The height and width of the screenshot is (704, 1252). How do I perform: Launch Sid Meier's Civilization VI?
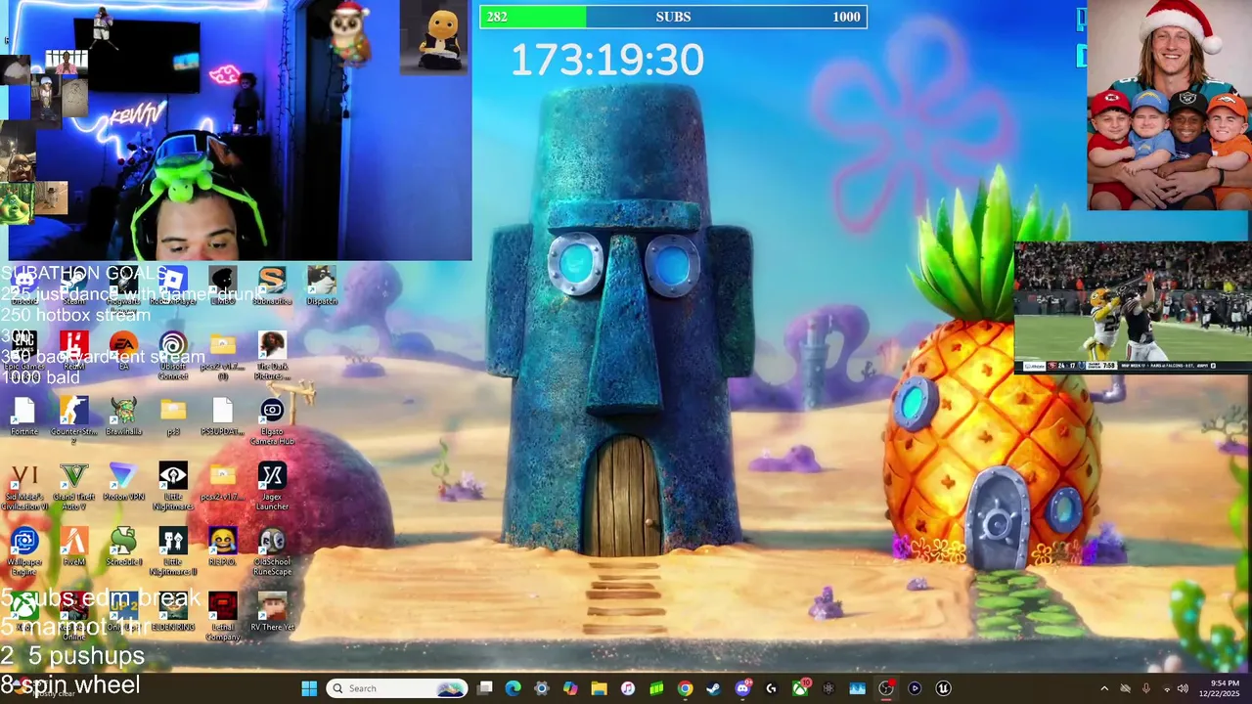24,486
